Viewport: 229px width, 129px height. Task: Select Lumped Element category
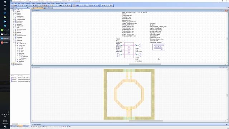pos(21,19)
